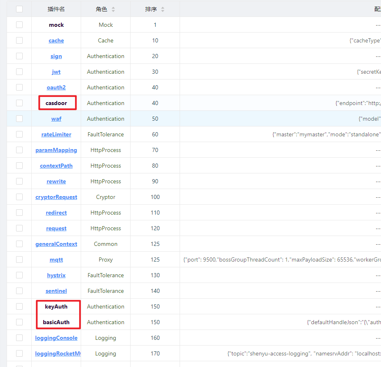Open the hystrix plugin link
381x367 pixels.
coord(56,276)
